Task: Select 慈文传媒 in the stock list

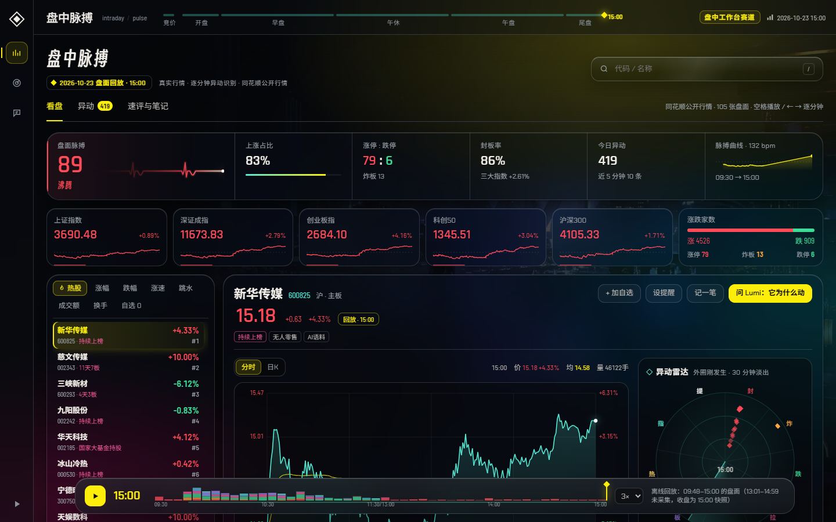Action: coord(128,362)
